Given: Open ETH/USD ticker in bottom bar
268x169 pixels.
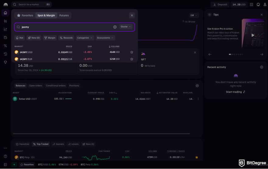Looking at the screenshot, I should tap(68, 164).
